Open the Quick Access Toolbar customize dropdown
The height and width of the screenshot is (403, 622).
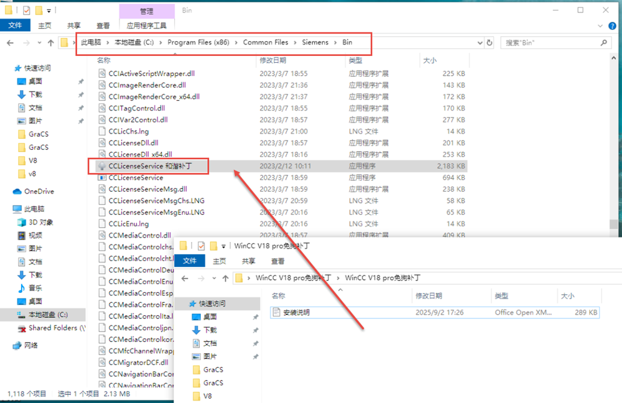click(x=49, y=11)
